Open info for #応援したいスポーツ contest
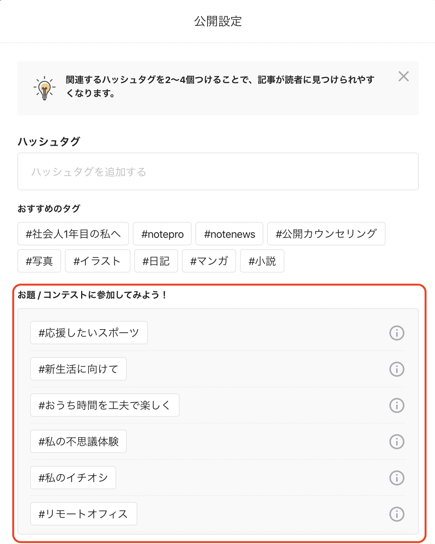The image size is (435, 544). (397, 333)
